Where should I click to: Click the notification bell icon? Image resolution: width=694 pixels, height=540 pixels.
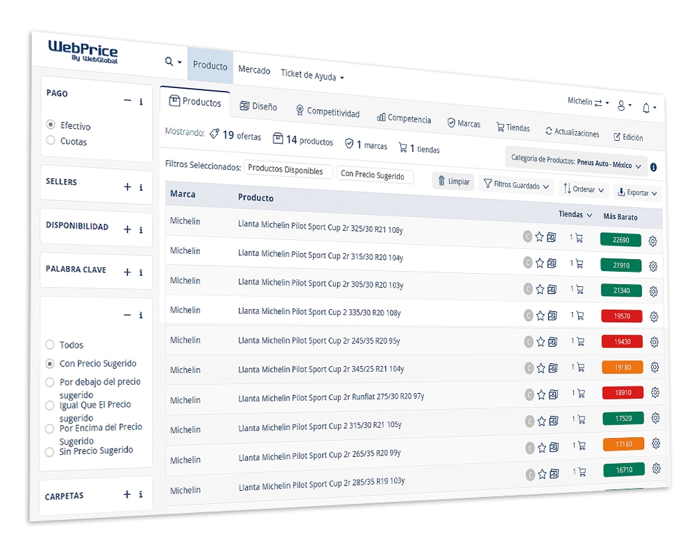[x=646, y=107]
